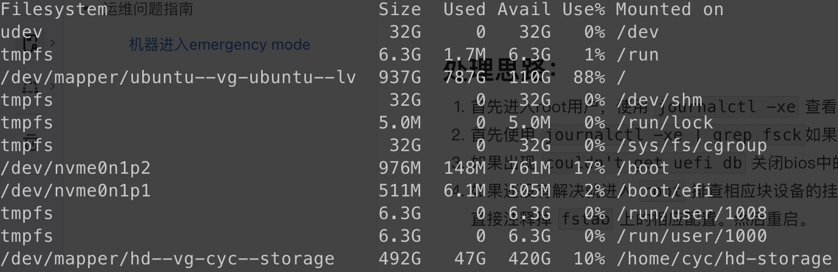Viewport: 838px width, 272px height.
Task: Expand chevron beside the bell icon
Action: (52, 86)
